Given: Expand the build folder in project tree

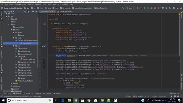Looking at the screenshot, I should pyautogui.click(x=9, y=19).
